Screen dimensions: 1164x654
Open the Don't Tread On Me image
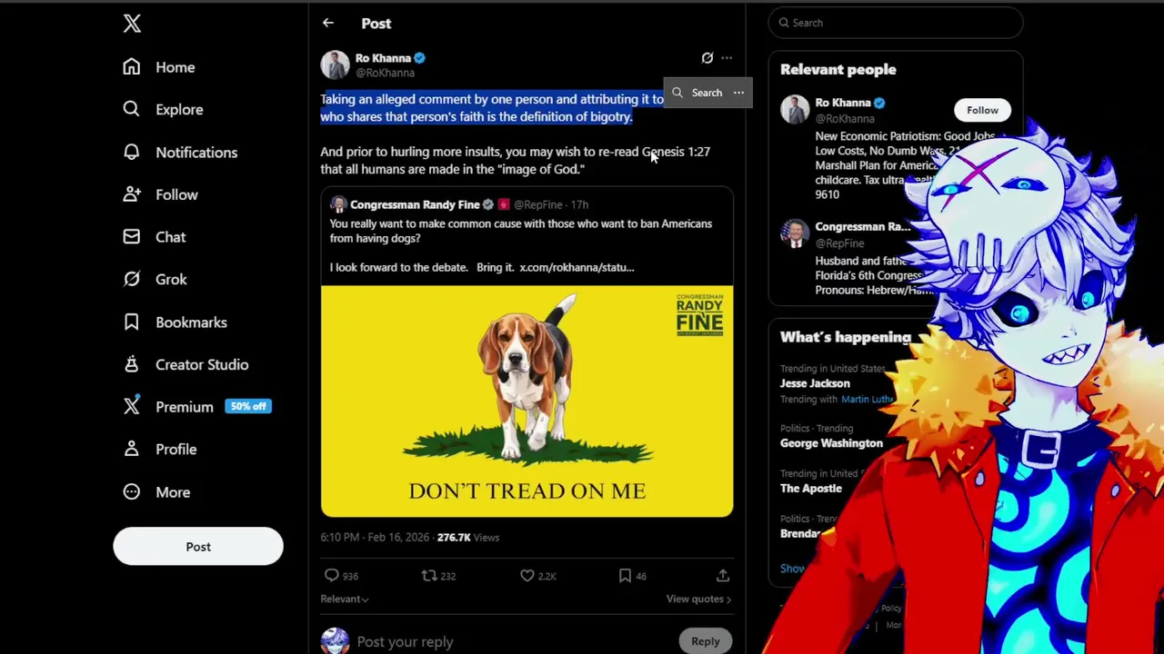pyautogui.click(x=527, y=401)
